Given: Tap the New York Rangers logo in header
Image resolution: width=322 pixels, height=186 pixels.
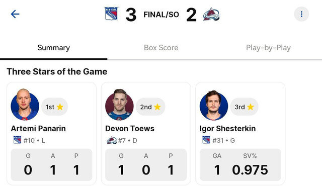Looking at the screenshot, I should tap(111, 14).
